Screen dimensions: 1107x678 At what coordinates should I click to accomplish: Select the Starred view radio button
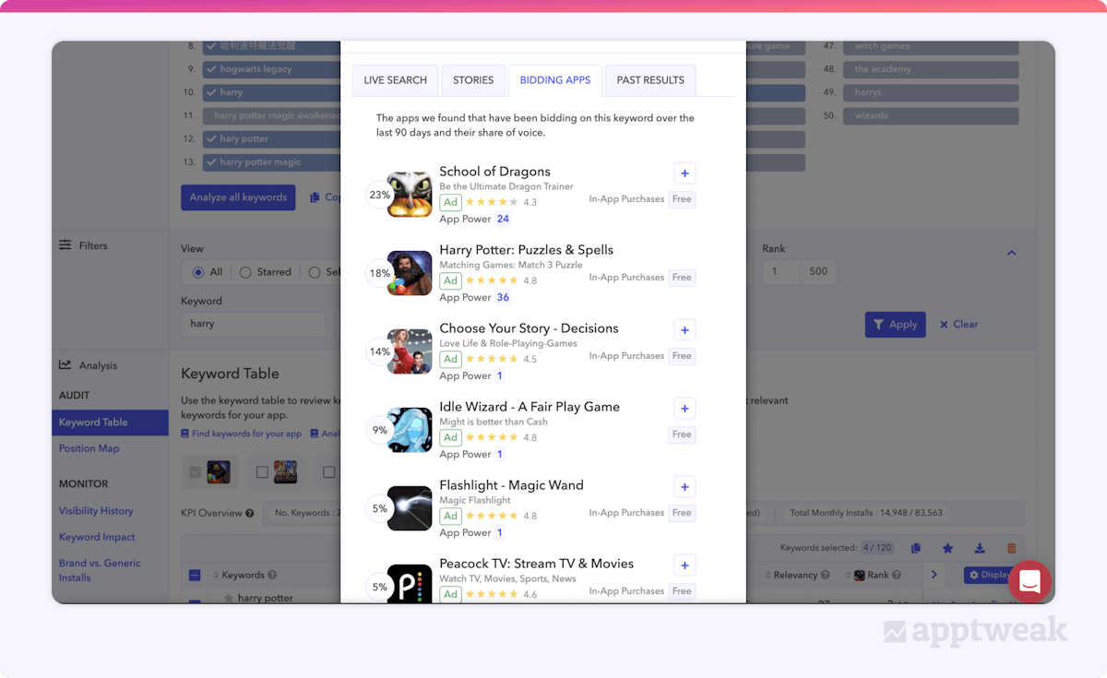point(245,272)
